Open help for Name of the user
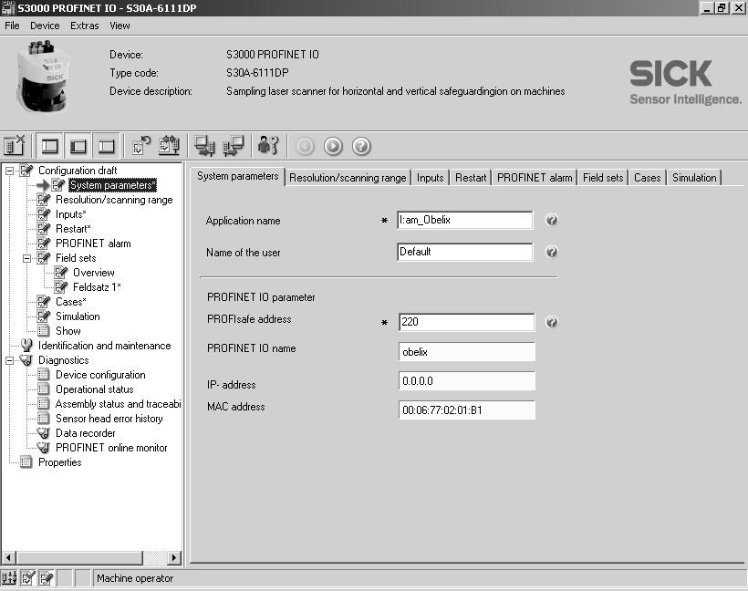 [552, 252]
